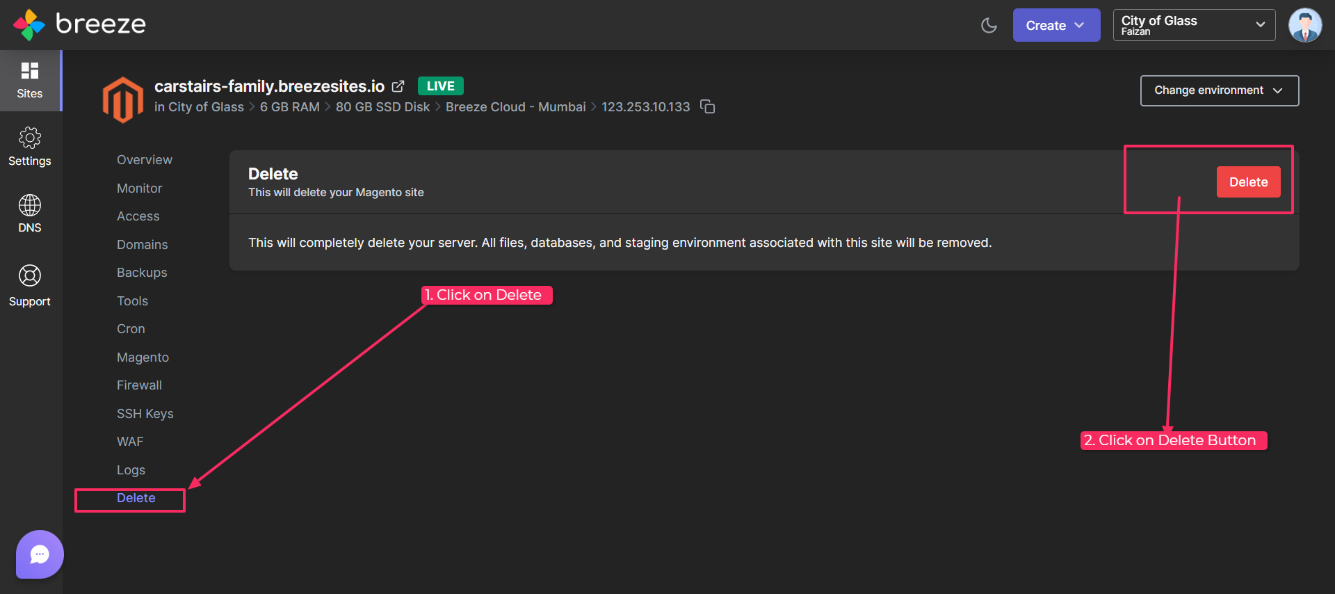The height and width of the screenshot is (594, 1335).
Task: Open the Create dropdown
Action: click(1056, 25)
